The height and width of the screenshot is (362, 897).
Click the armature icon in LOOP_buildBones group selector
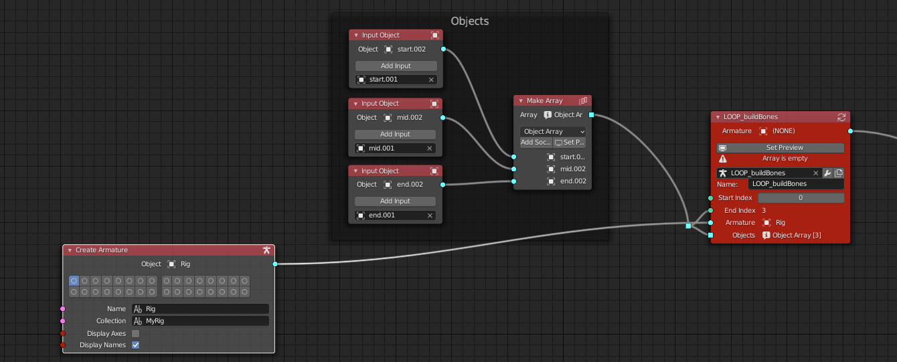[x=723, y=173]
